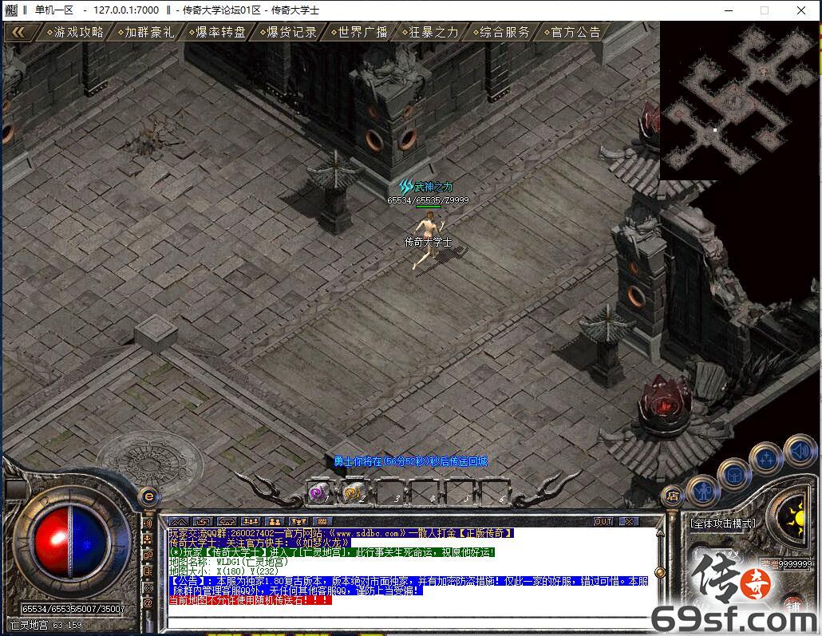Viewport: 822px width, 636px height.
Task: Toggle the highlighted radio wave channel icon
Action: tap(148, 588)
